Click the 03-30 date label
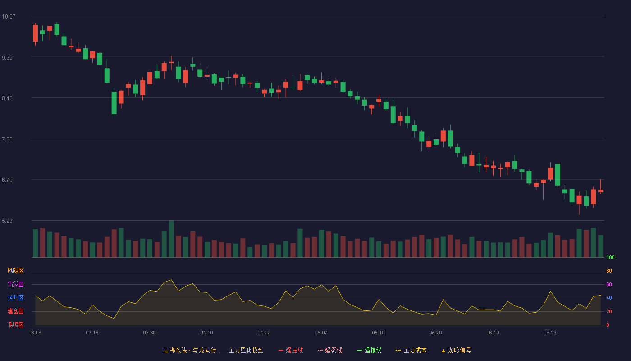631x361 pixels. (149, 333)
